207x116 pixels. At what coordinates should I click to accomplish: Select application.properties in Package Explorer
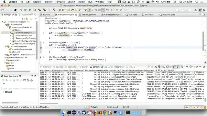coord(23,49)
